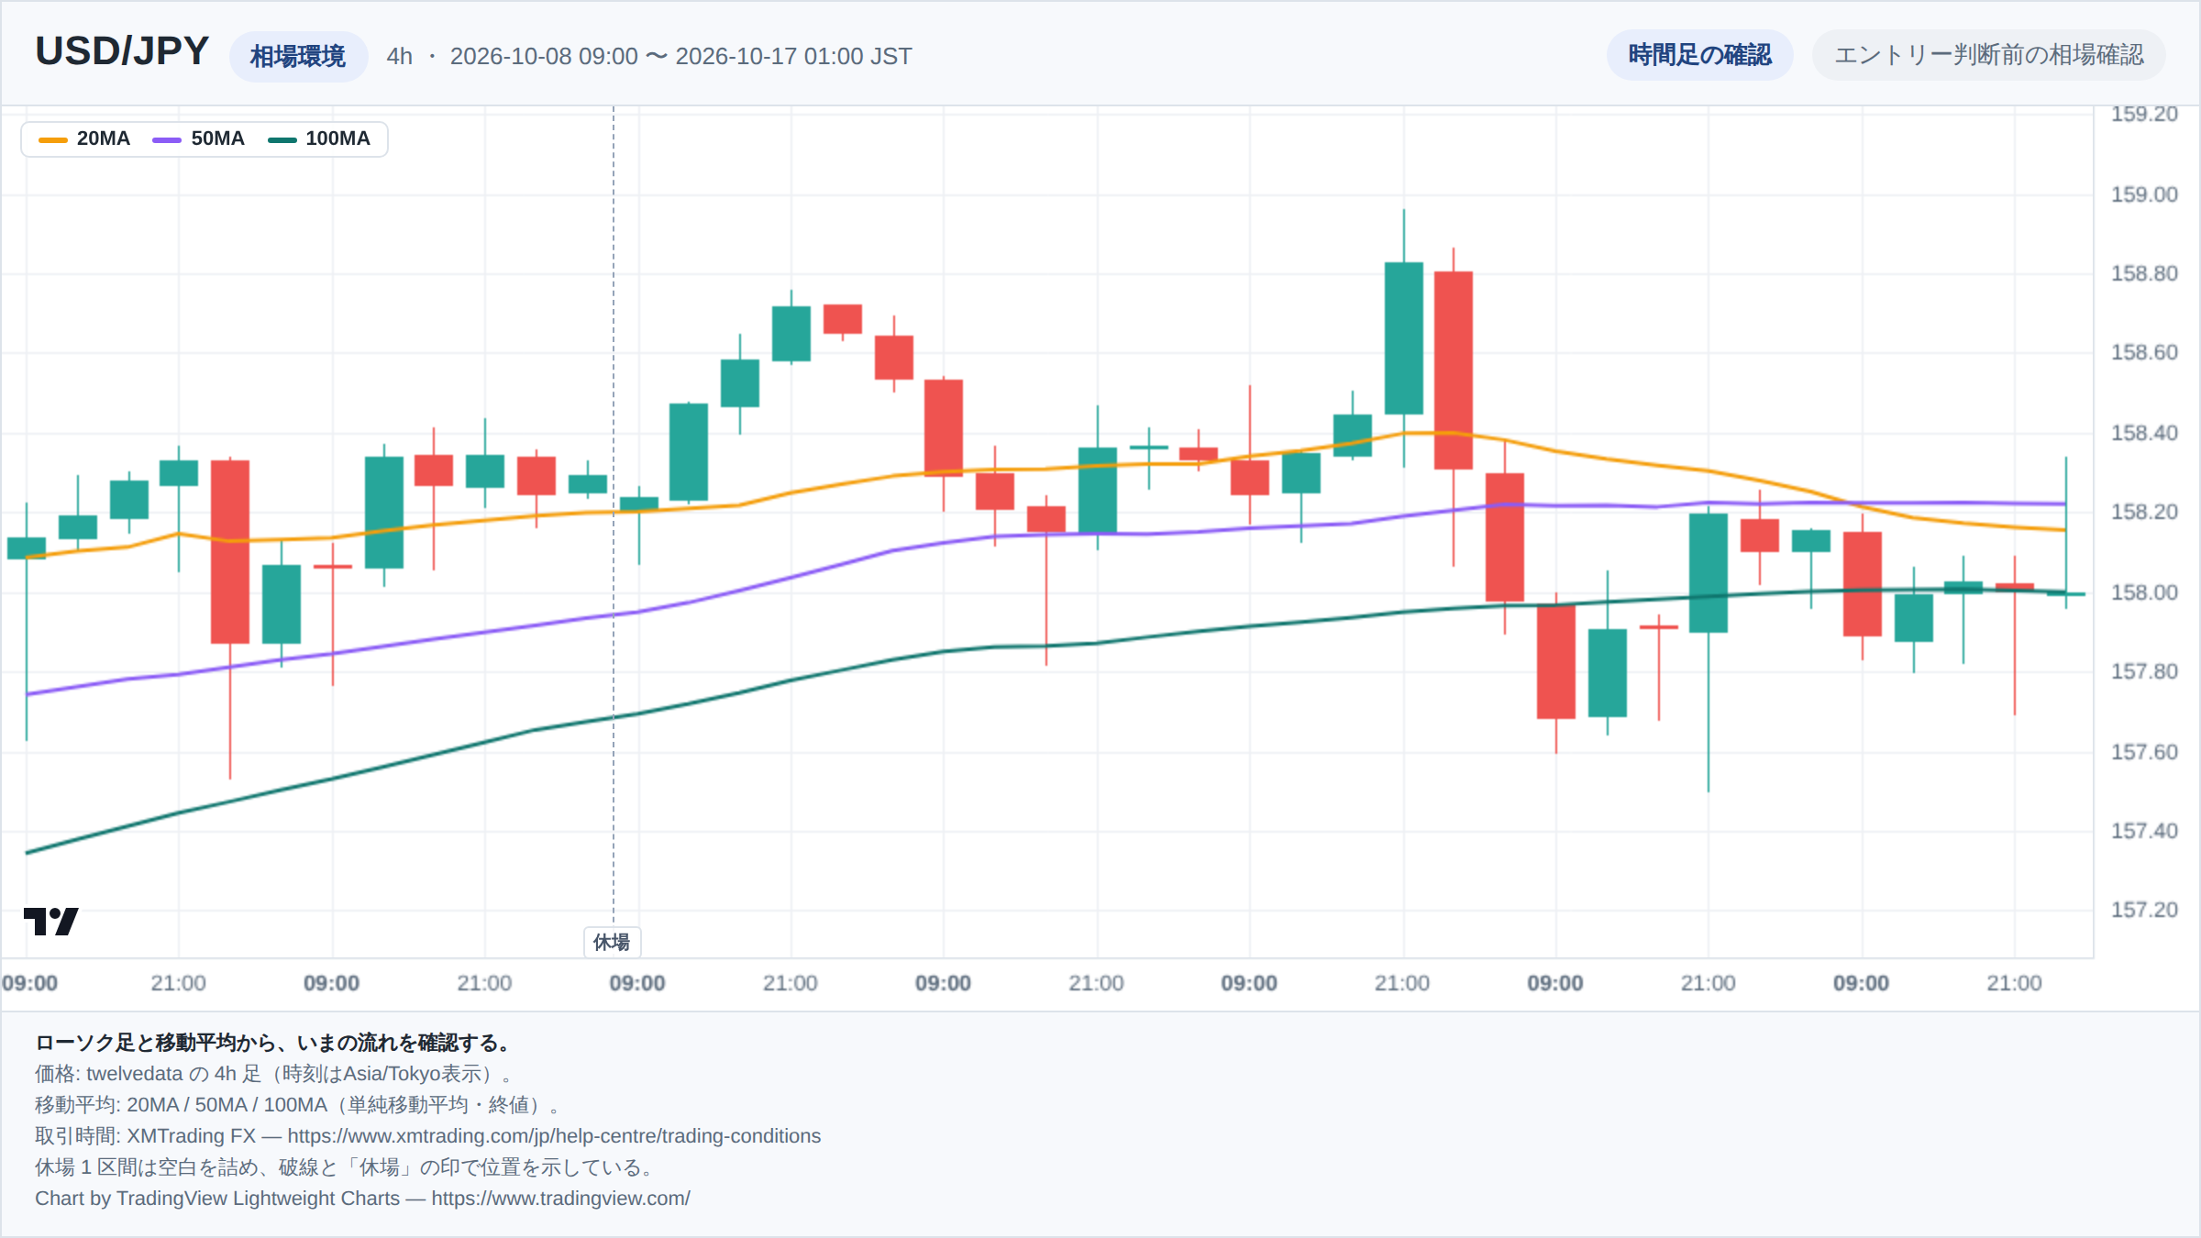Click the green 100MA legend swatch
Screen dimensions: 2201x1238
(x=282, y=139)
